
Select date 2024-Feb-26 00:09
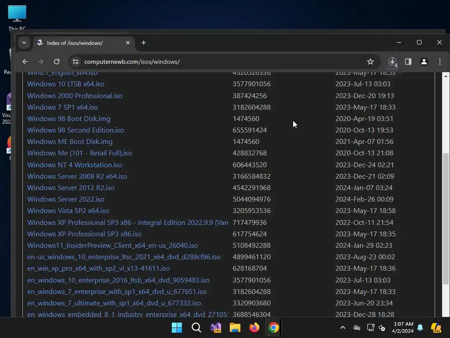pyautogui.click(x=364, y=199)
